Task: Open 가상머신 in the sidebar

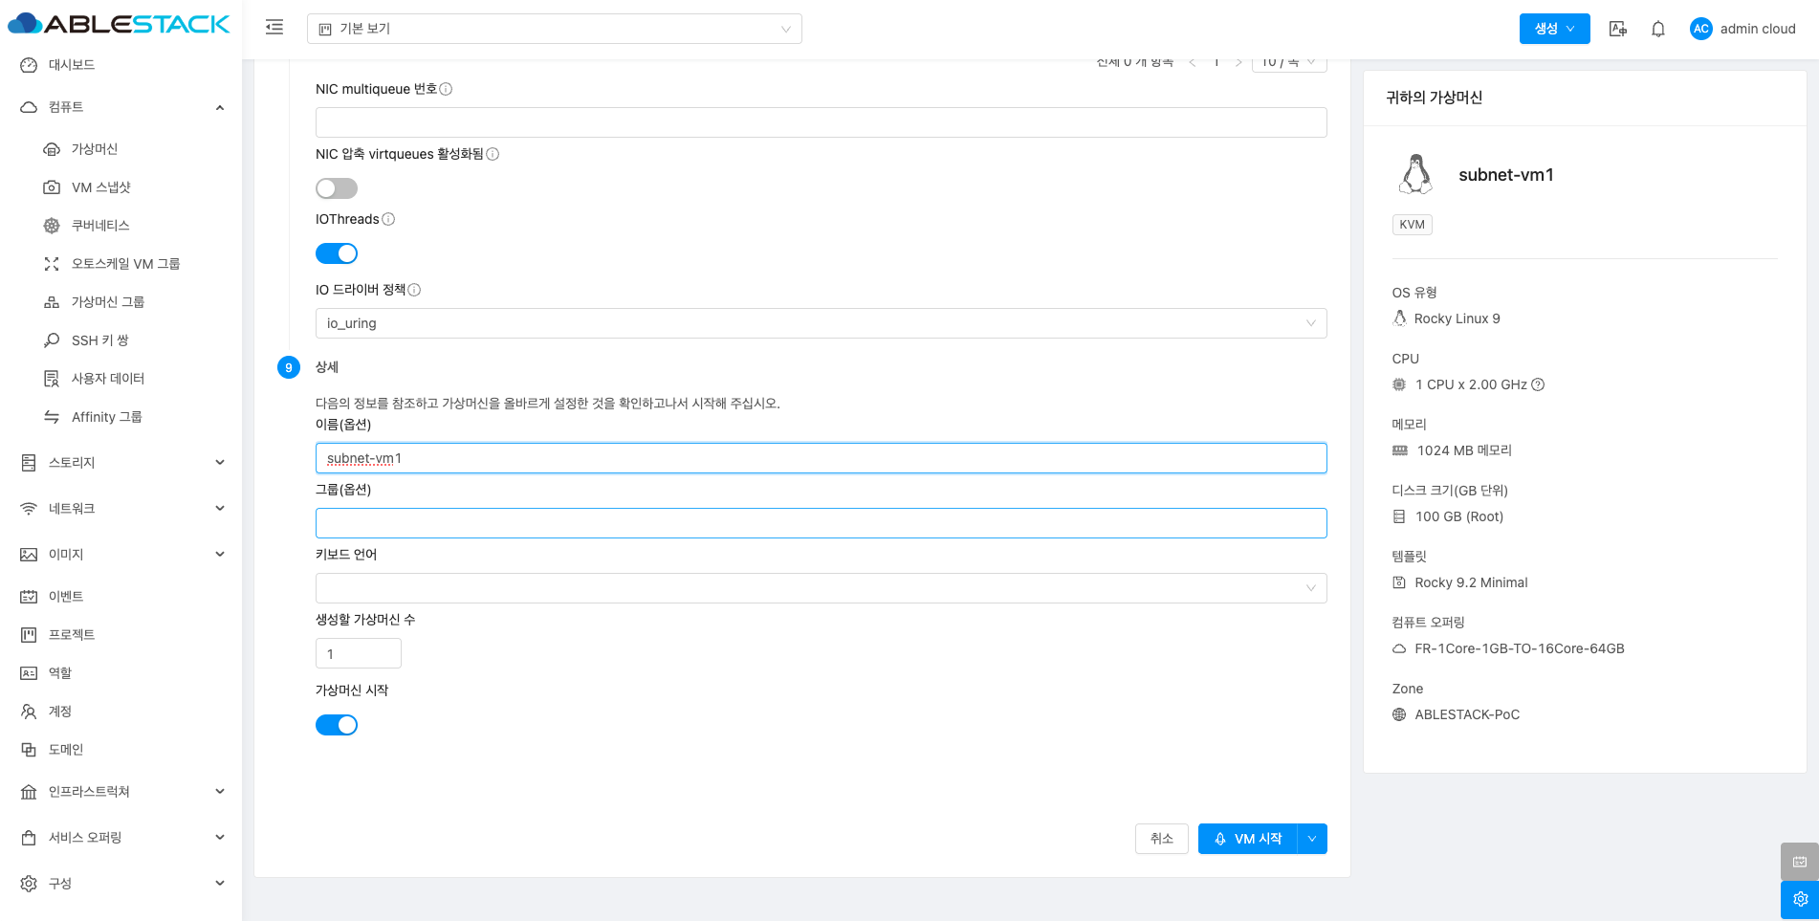Action: click(x=95, y=149)
